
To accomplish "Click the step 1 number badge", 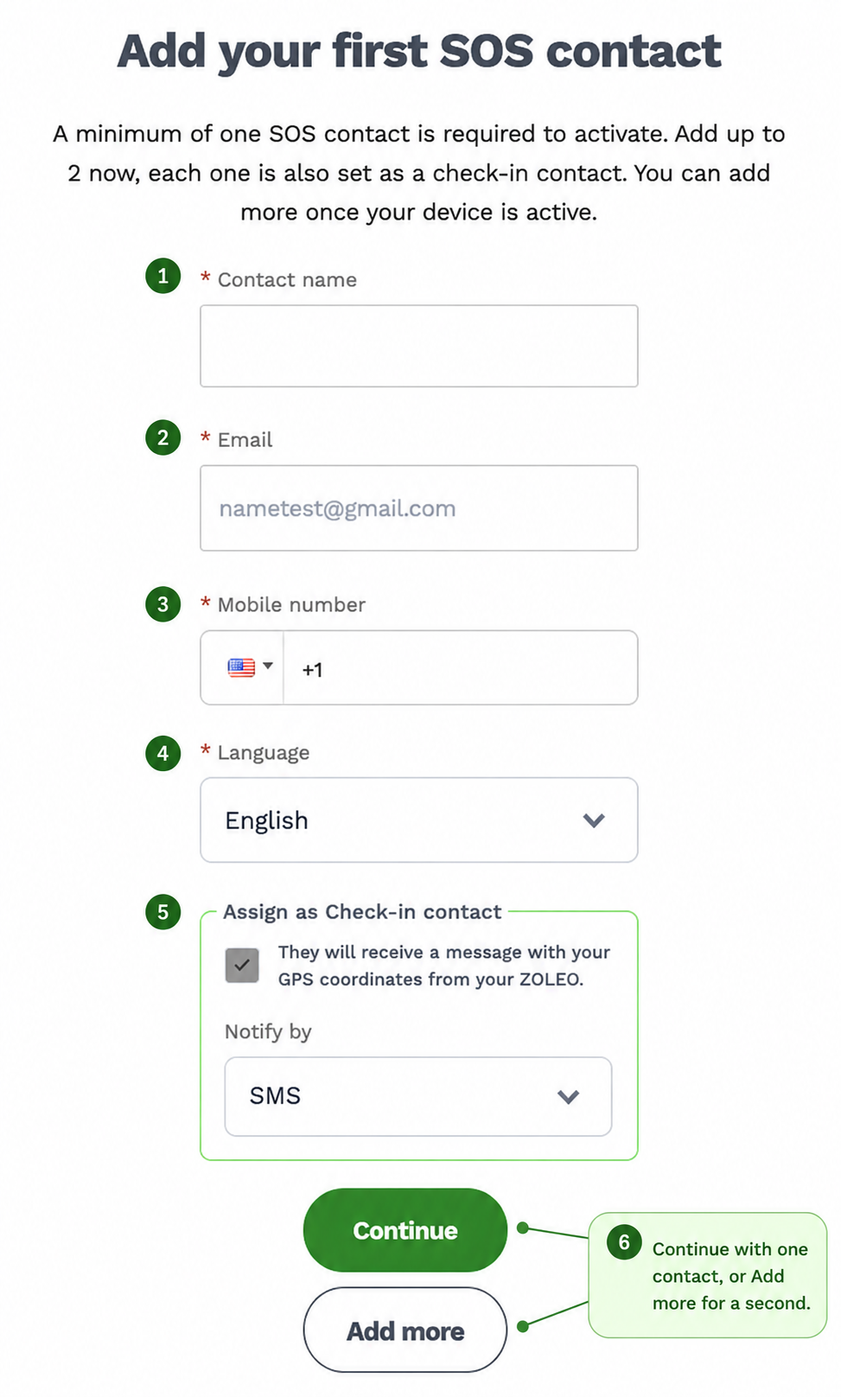I will (162, 277).
